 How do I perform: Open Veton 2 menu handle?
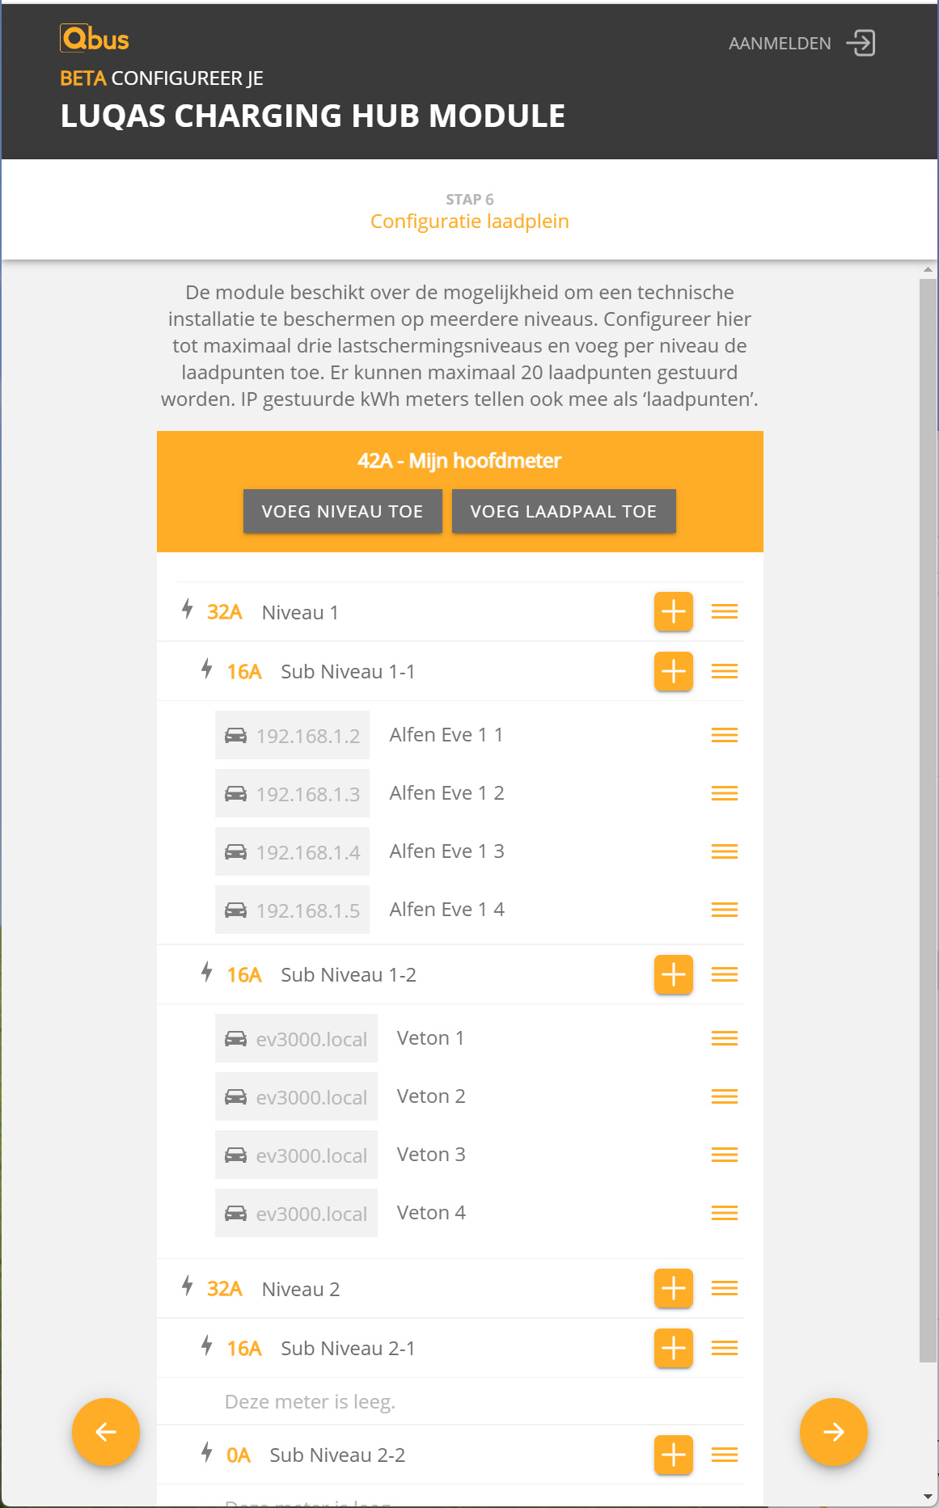click(x=725, y=1096)
